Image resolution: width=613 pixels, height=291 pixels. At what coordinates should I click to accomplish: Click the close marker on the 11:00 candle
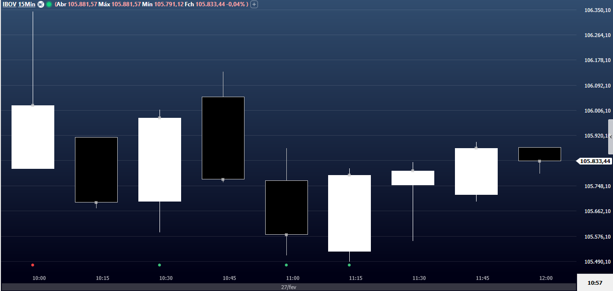[286, 235]
